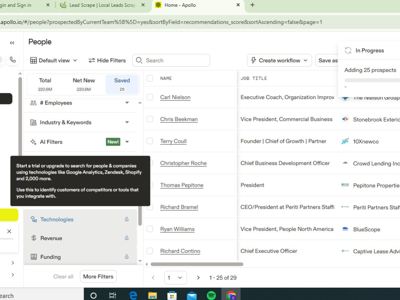Toggle select-all checkbox in NAME header
The image size is (400, 300).
coord(150,78)
